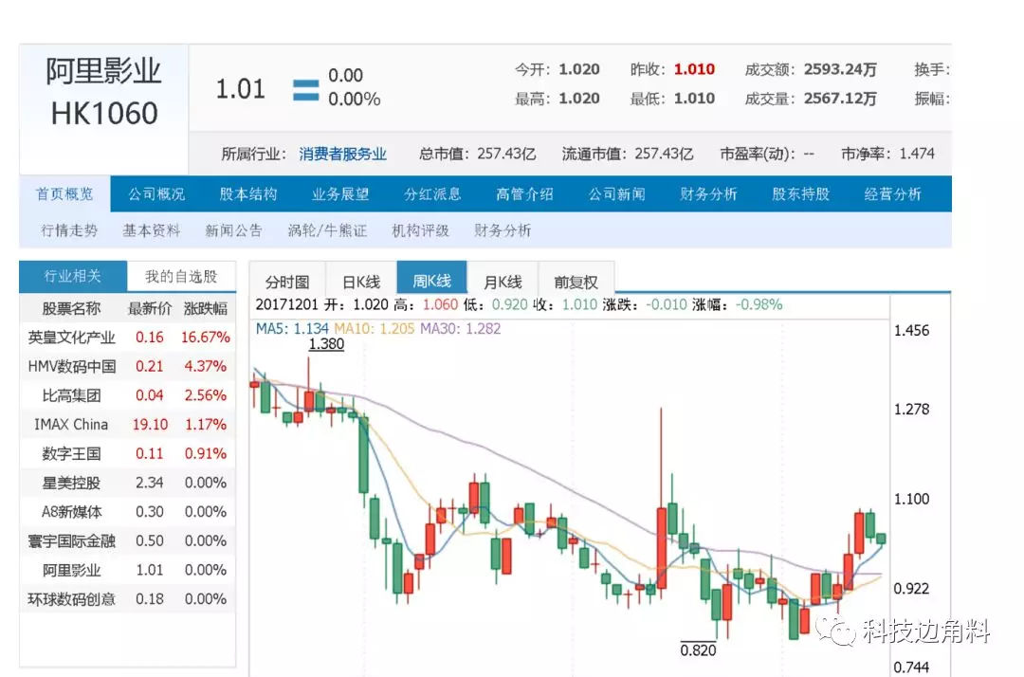
Task: Open the 公司新闻 tab
Action: tap(616, 193)
